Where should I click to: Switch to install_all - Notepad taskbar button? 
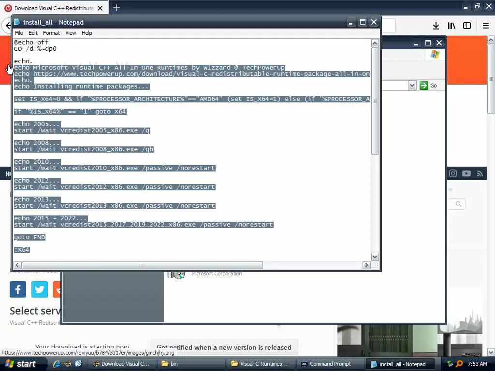[x=399, y=364]
